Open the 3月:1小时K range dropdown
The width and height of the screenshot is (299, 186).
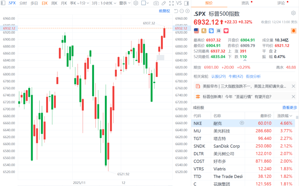pyautogui.click(x=104, y=3)
